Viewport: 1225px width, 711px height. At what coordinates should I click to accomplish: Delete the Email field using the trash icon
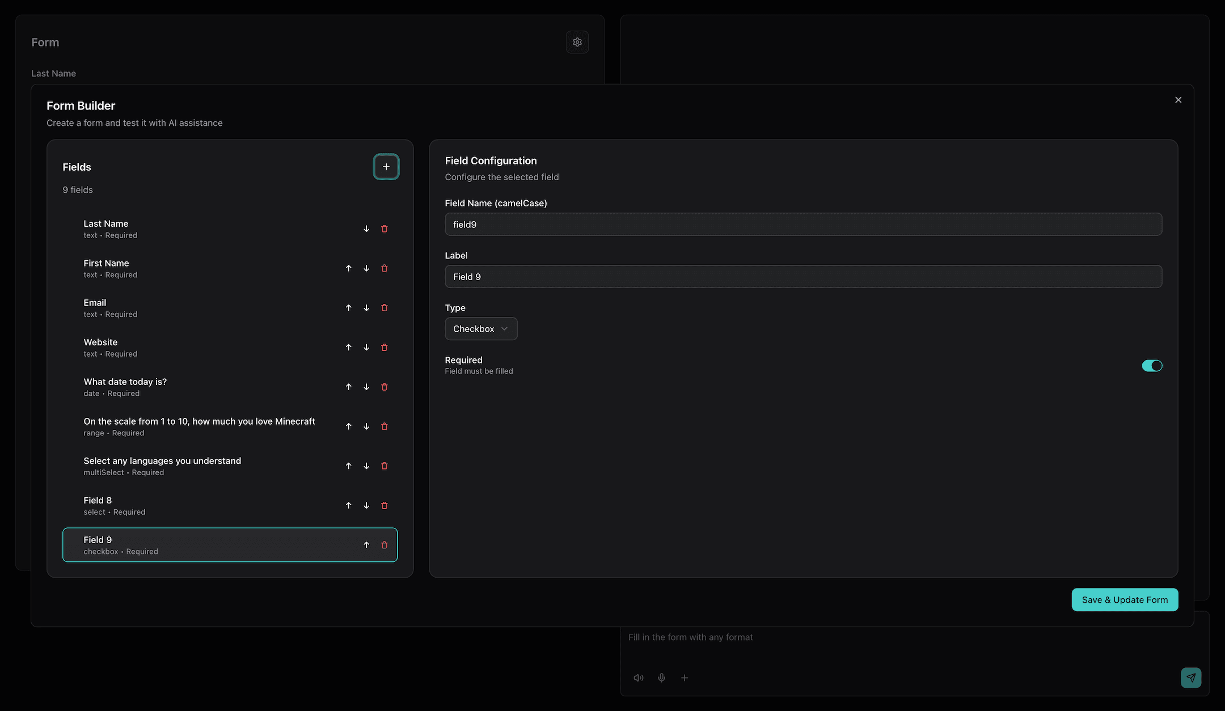(x=385, y=308)
